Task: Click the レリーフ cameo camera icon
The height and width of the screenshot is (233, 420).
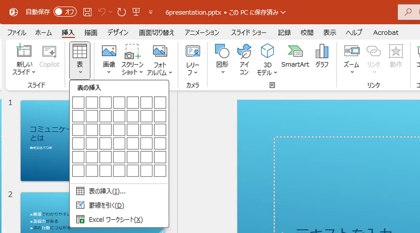Action: tap(193, 51)
